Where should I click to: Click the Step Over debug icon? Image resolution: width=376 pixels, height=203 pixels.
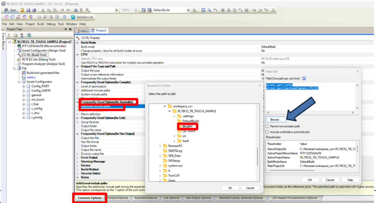[260, 10]
